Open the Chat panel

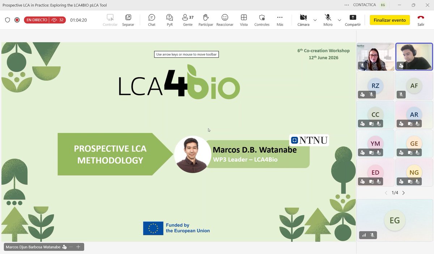click(x=152, y=20)
